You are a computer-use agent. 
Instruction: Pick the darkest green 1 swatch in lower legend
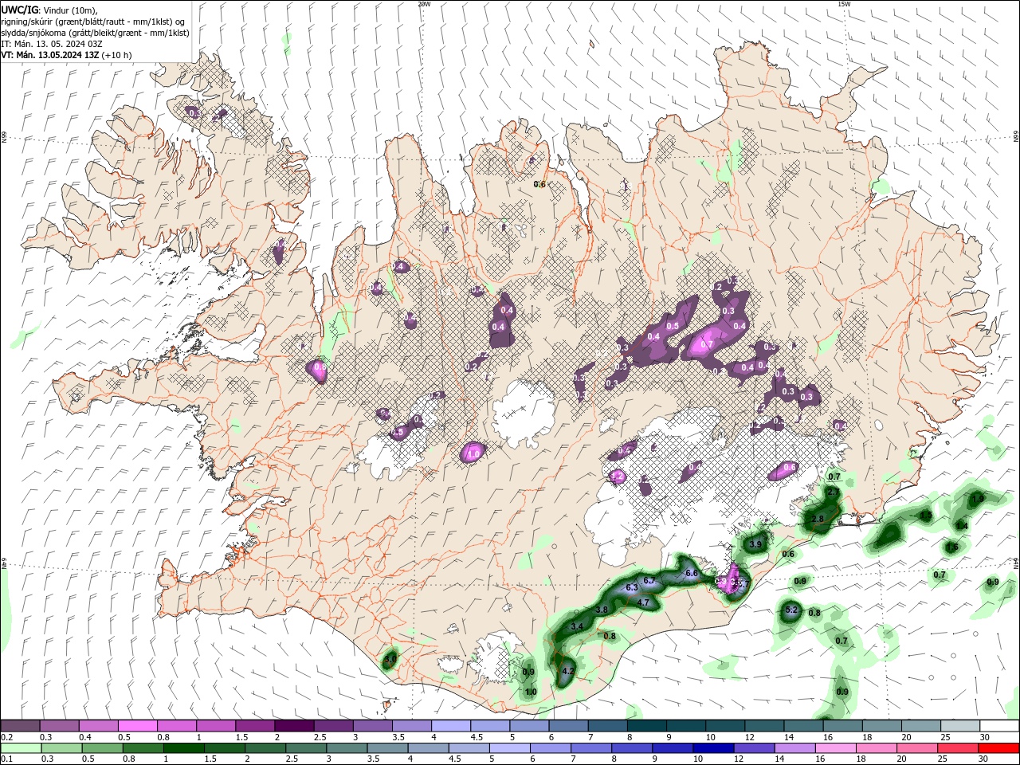(x=183, y=748)
